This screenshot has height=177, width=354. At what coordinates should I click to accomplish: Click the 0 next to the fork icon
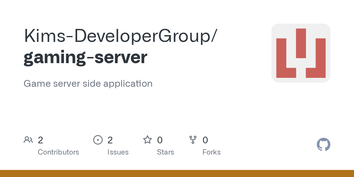pyautogui.click(x=205, y=140)
